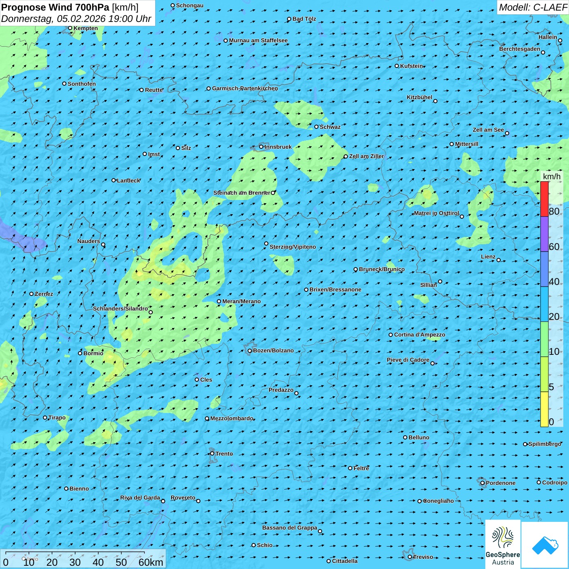Viewport: 569px width, 569px height.
Task: Click the 'Matrei in Osttirol' label
Action: click(x=437, y=213)
